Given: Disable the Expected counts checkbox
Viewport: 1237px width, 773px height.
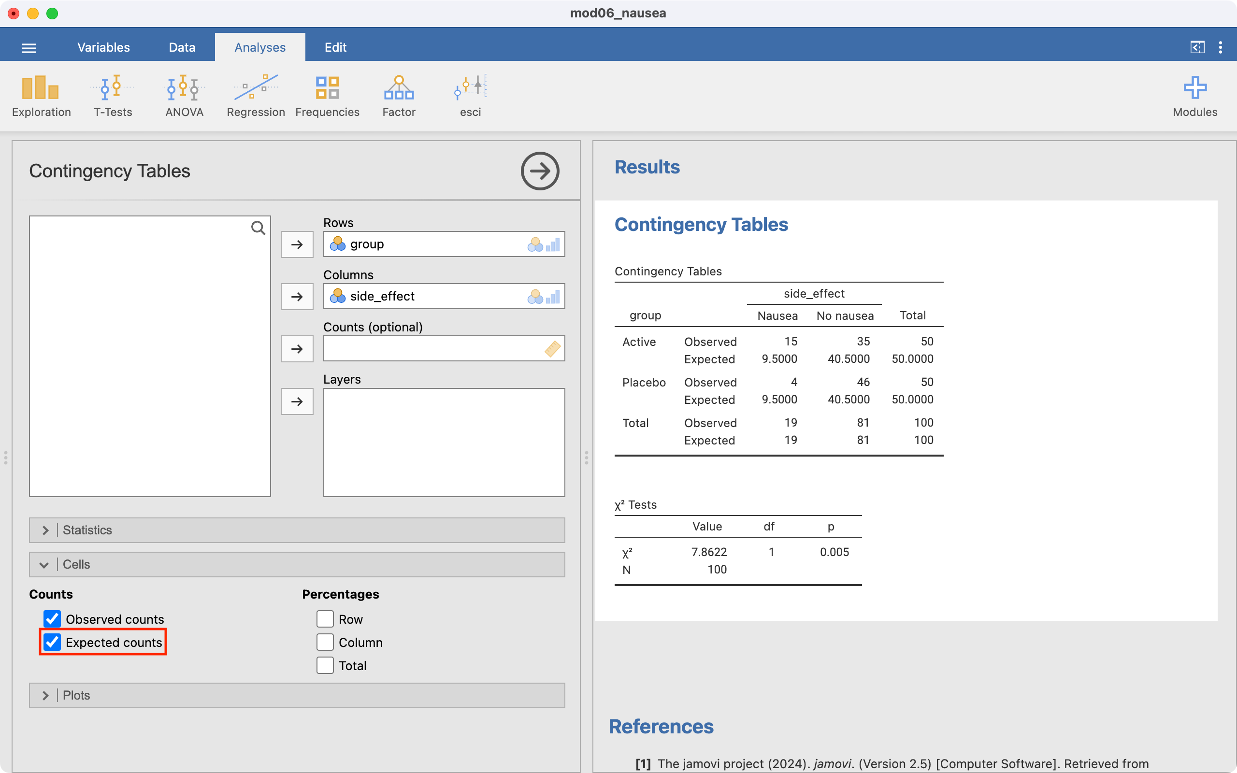Looking at the screenshot, I should pyautogui.click(x=52, y=642).
